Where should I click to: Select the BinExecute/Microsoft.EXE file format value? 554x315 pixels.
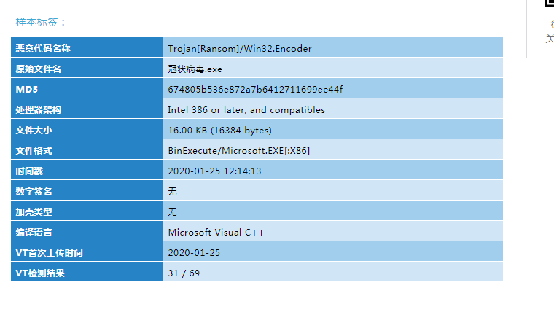(239, 151)
